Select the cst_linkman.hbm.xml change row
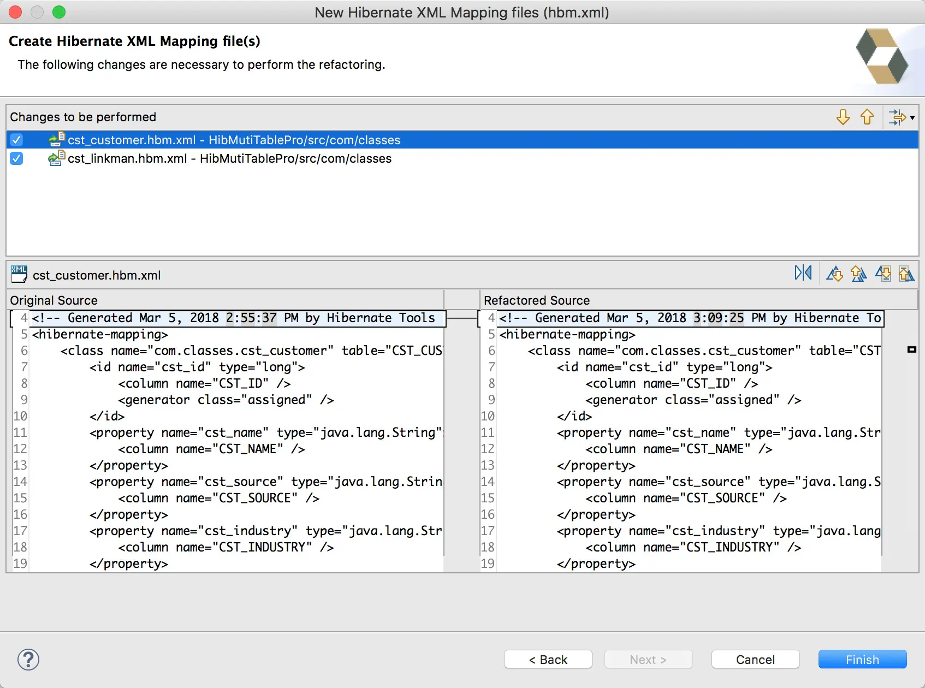Screen dimensions: 925x688 (462, 158)
